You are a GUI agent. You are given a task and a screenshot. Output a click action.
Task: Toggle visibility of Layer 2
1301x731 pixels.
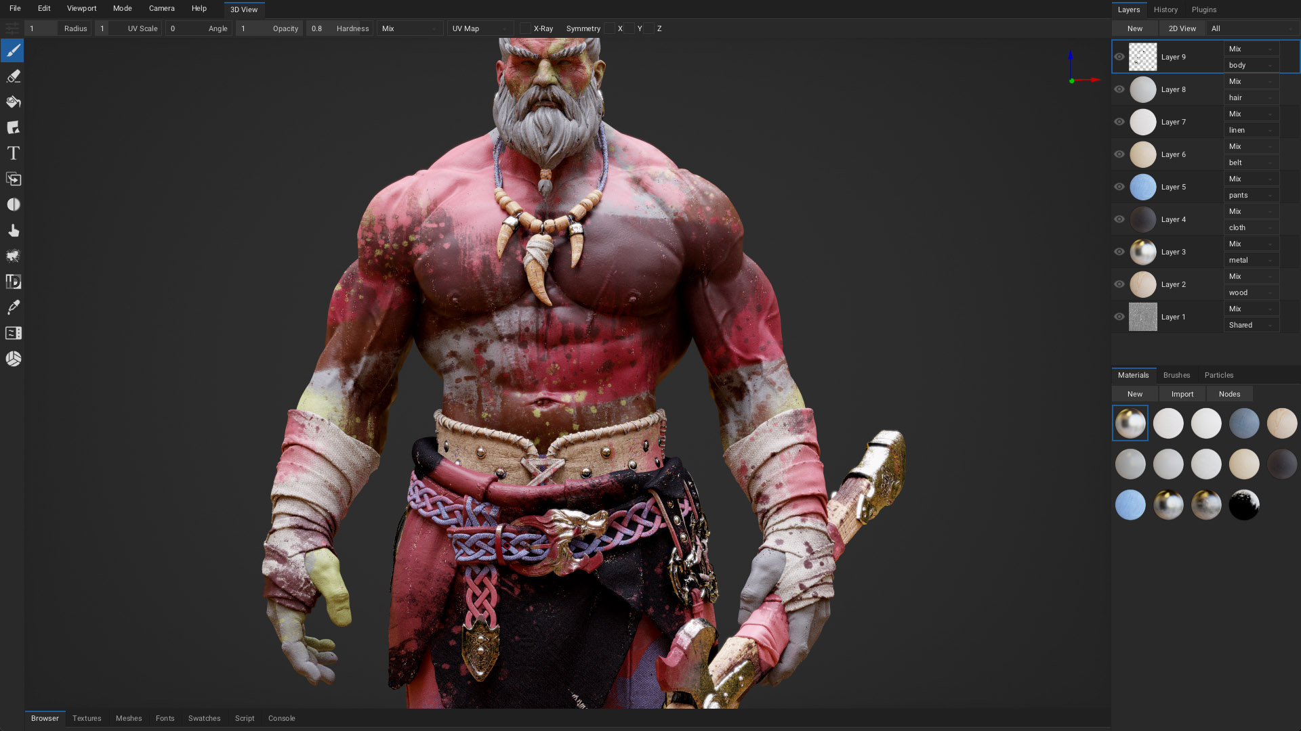[1119, 284]
